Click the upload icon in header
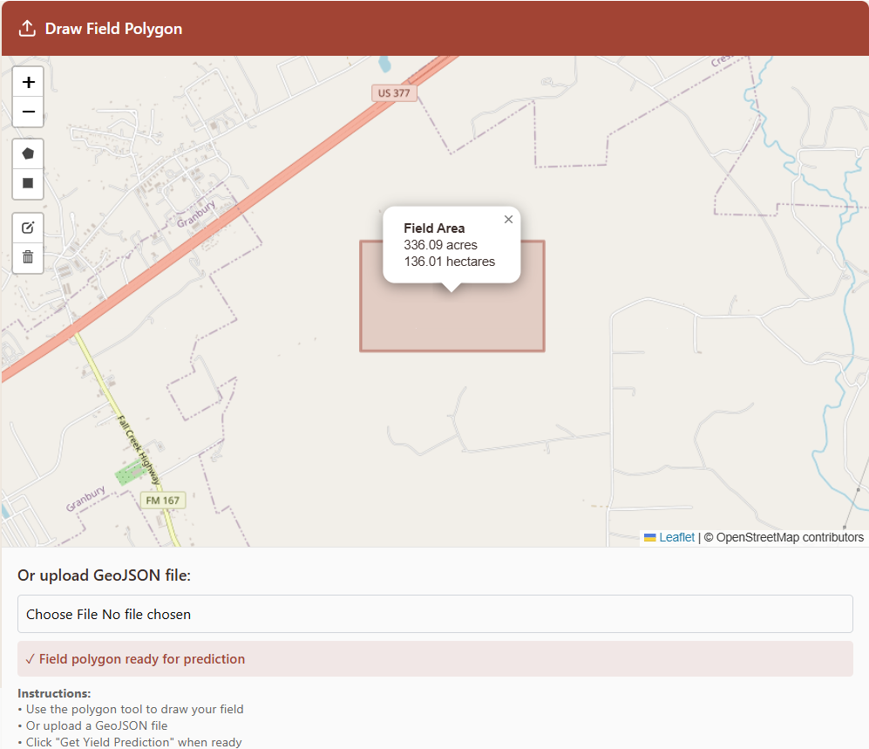 coord(27,29)
